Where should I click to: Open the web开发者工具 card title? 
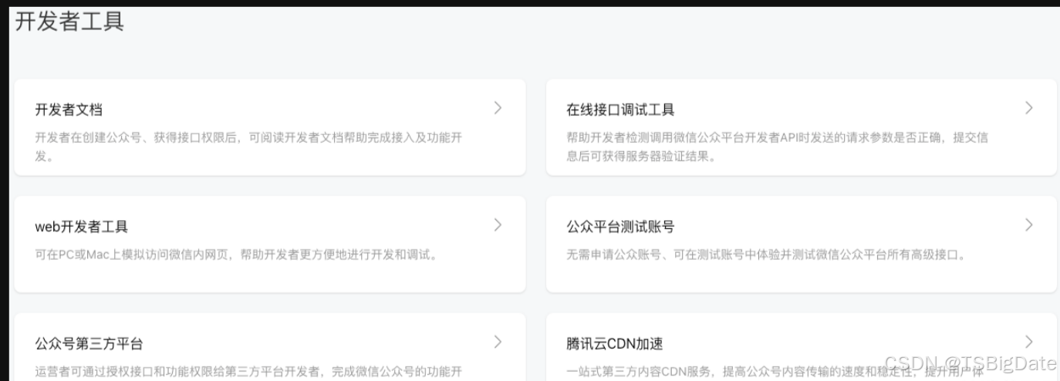pos(81,227)
